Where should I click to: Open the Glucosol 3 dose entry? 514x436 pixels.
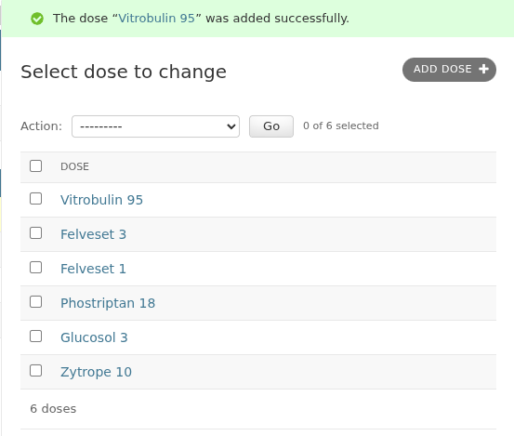(x=94, y=337)
